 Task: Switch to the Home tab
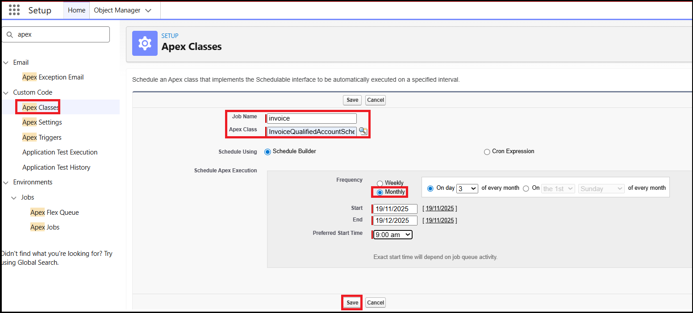click(x=76, y=10)
